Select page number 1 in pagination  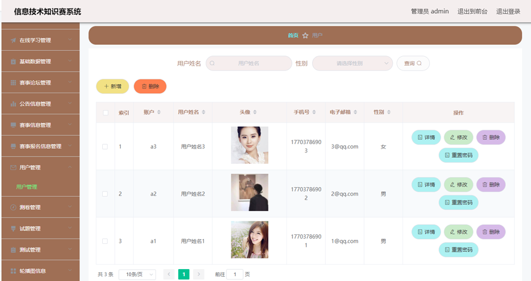point(184,274)
